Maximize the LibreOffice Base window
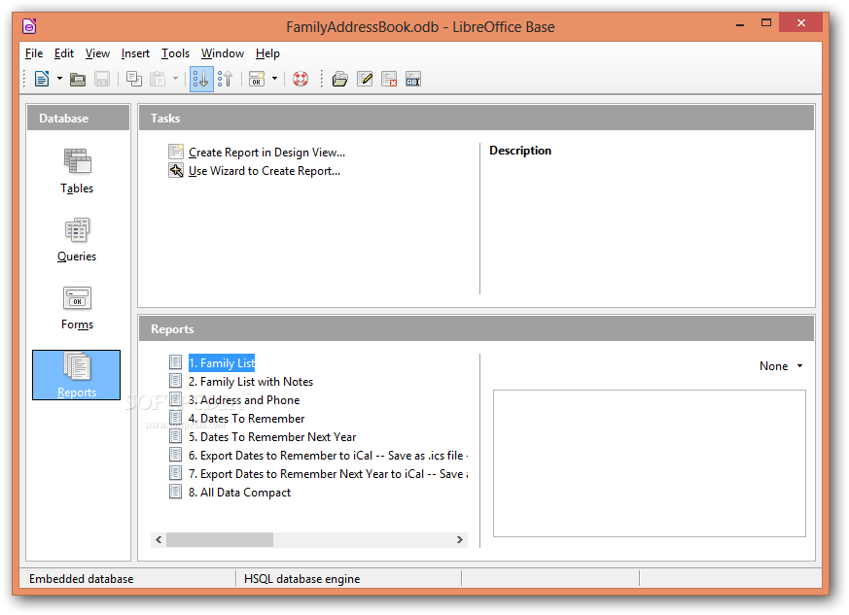The width and height of the screenshot is (849, 615). pyautogui.click(x=766, y=23)
